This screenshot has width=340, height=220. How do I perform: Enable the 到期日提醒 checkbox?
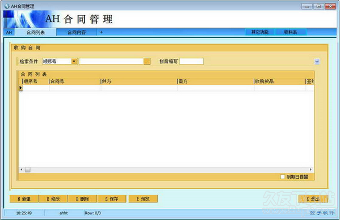pyautogui.click(x=283, y=177)
